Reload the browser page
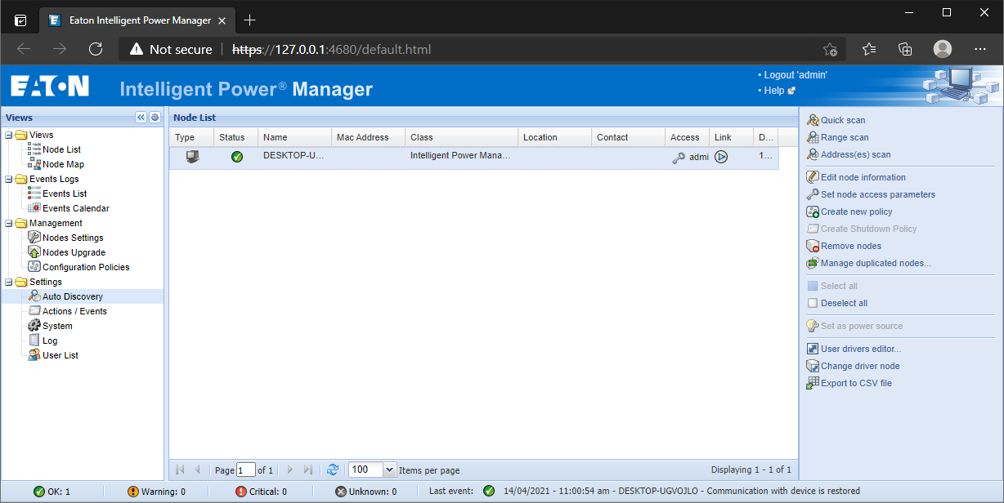 (96, 49)
